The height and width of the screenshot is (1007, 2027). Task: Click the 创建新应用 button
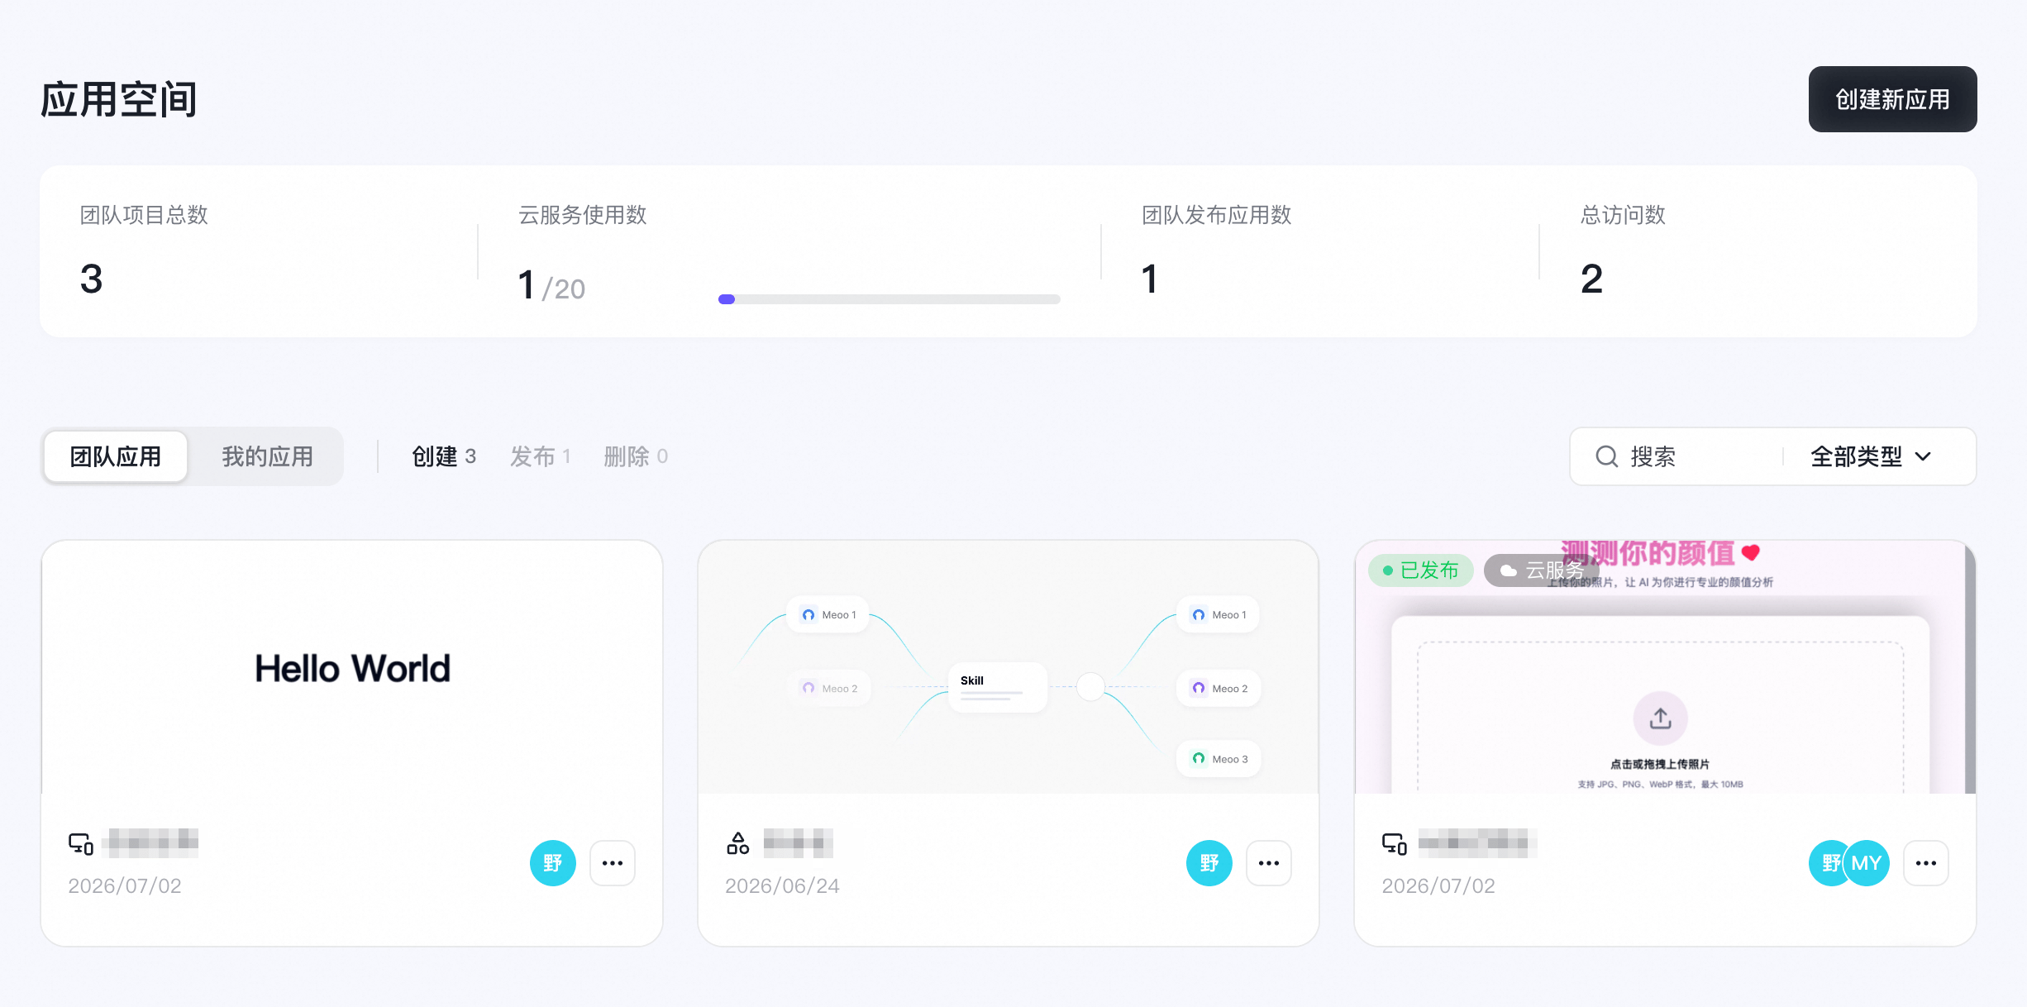point(1892,99)
